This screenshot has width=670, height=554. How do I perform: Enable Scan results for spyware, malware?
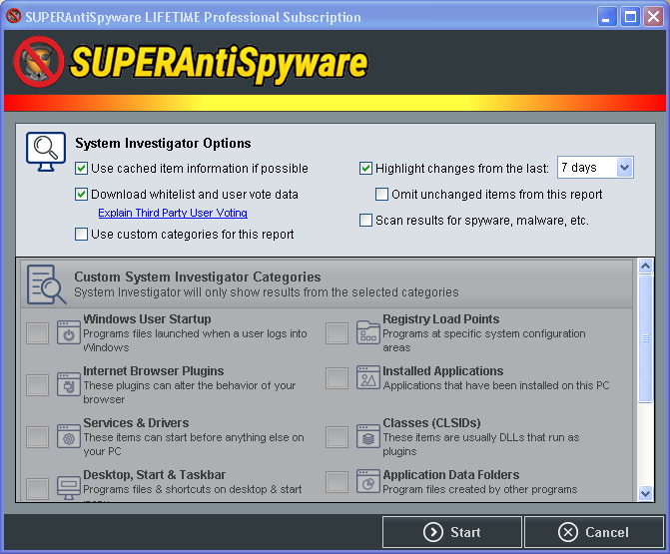click(365, 221)
